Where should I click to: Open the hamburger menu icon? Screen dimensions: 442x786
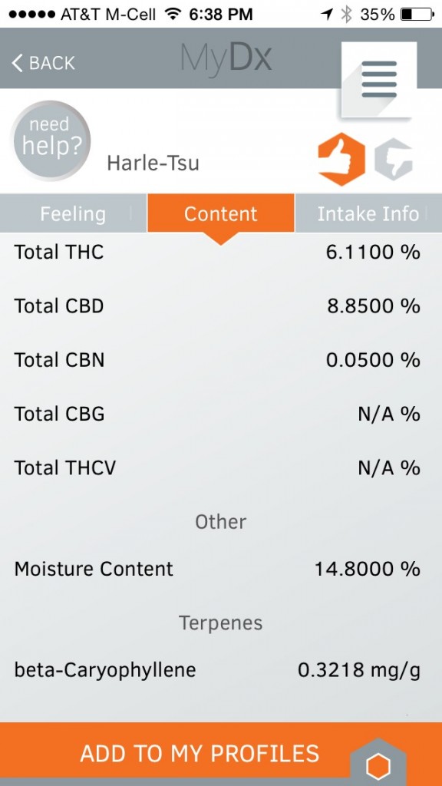pos(379,79)
